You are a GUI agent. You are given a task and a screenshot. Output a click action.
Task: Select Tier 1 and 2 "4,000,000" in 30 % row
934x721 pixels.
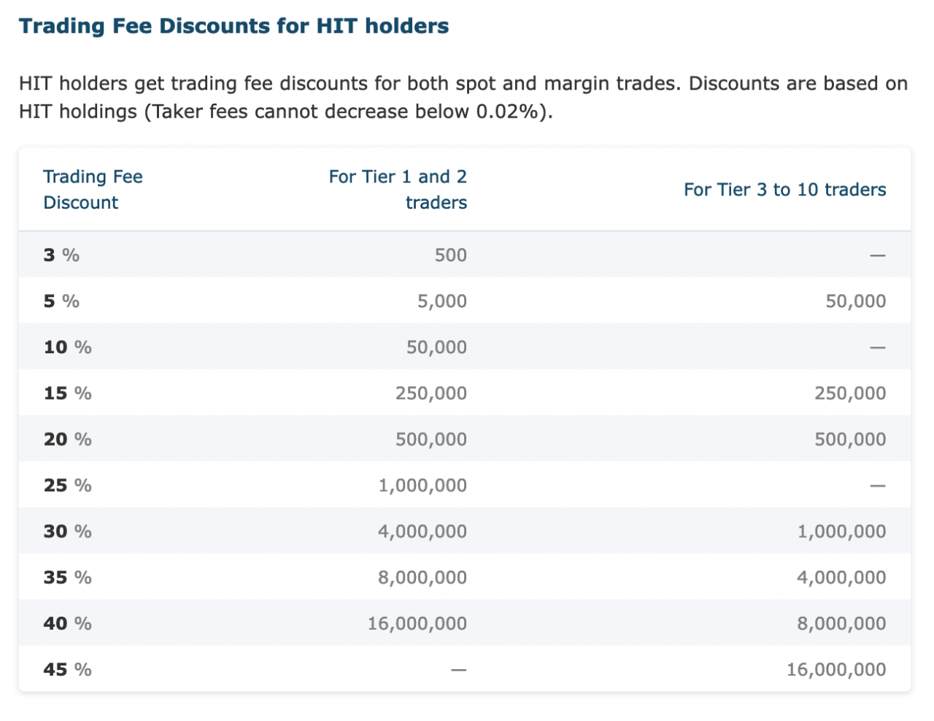tap(422, 531)
